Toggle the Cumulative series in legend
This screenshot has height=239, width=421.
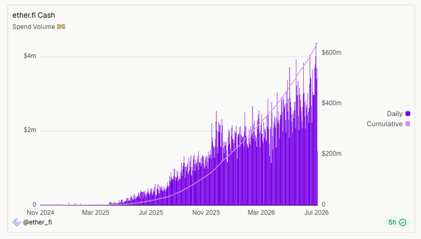click(388, 124)
